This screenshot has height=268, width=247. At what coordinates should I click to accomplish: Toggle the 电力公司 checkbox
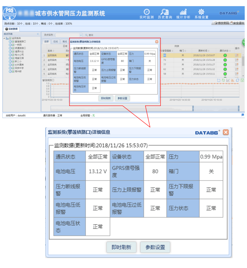click(x=13, y=55)
